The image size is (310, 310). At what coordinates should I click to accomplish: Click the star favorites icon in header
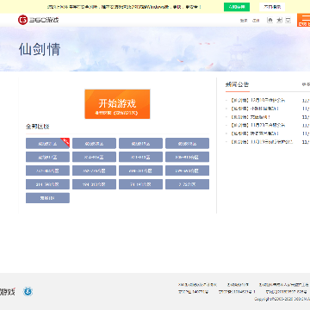(279, 20)
